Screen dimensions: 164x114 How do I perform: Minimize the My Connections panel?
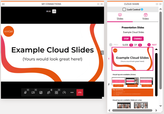coord(98,4)
